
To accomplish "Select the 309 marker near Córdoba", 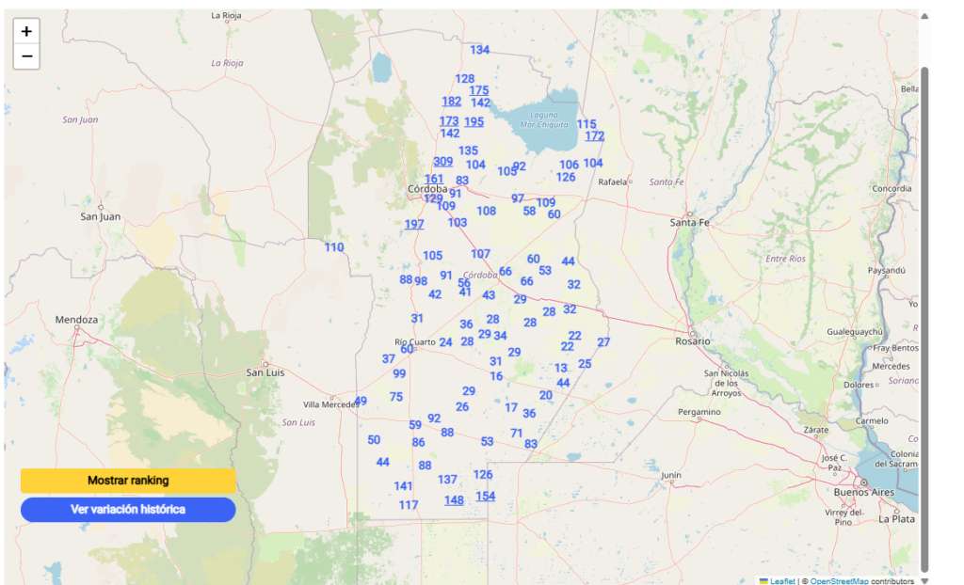I will coord(442,162).
